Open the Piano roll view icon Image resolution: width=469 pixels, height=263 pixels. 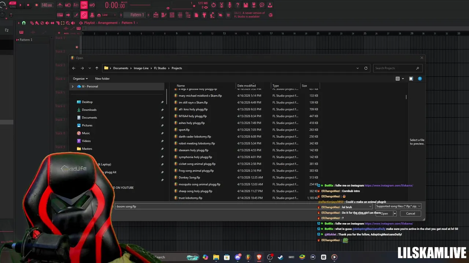point(164,15)
